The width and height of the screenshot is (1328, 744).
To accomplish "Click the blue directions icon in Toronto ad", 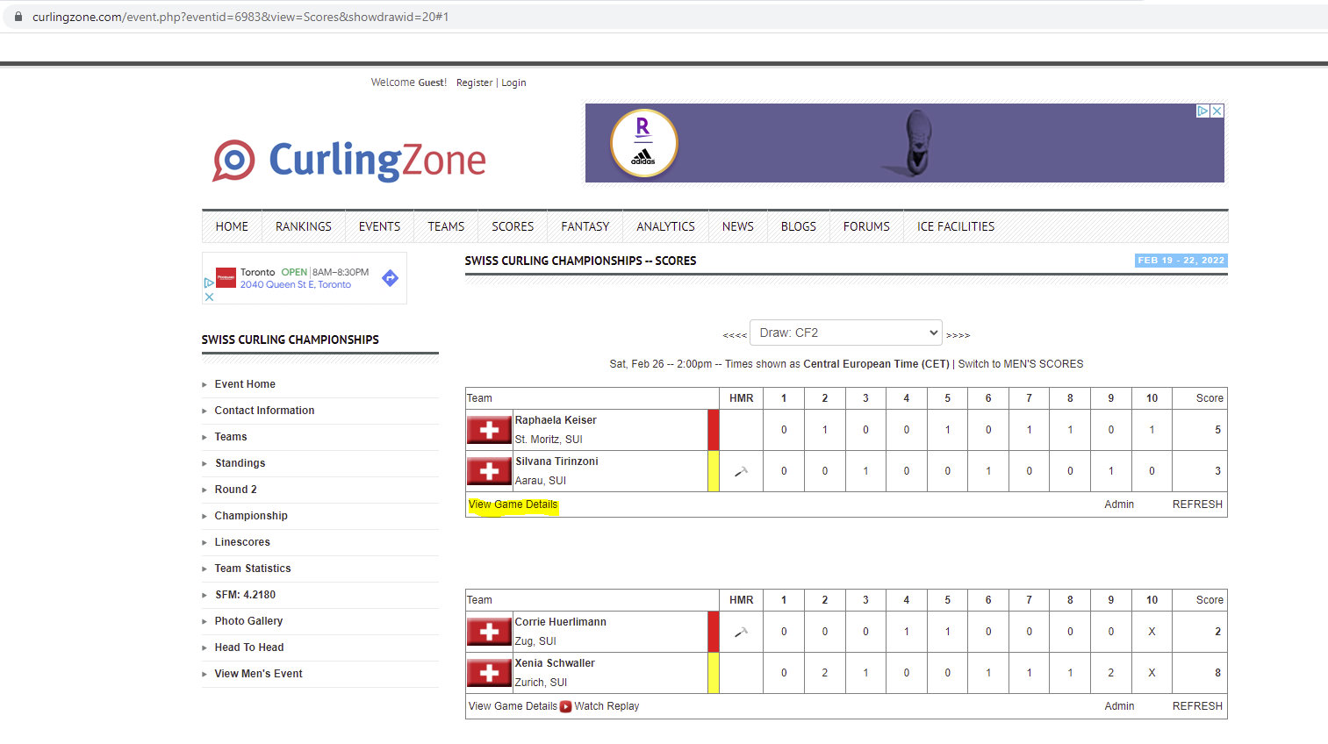I will [391, 278].
